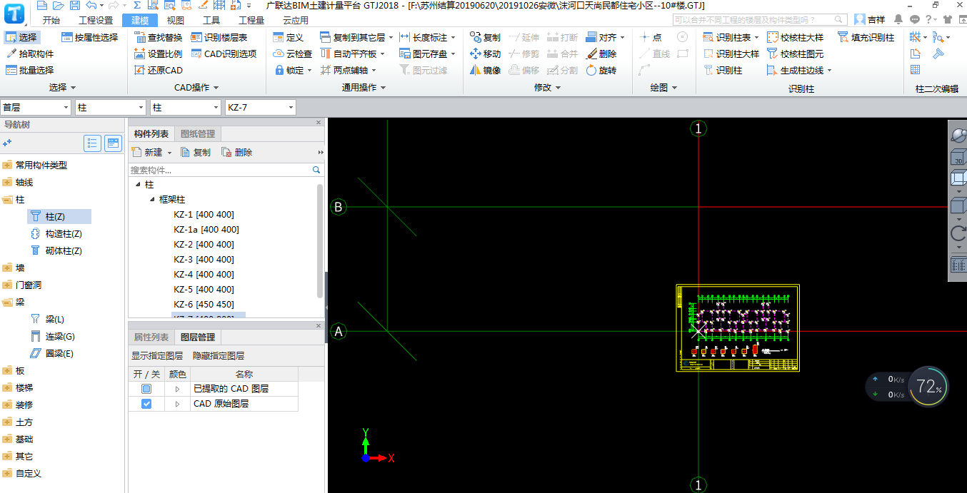Open the 锁定 lock dropdown
967x493 pixels.
309,71
